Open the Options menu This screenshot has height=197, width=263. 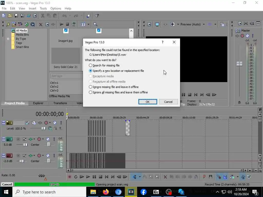[56, 8]
